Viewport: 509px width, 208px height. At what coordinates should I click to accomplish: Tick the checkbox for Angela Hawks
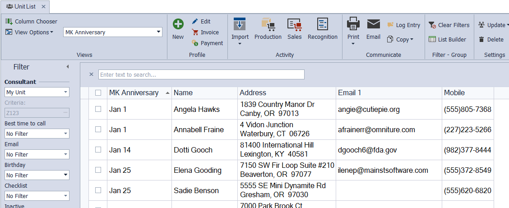point(98,109)
